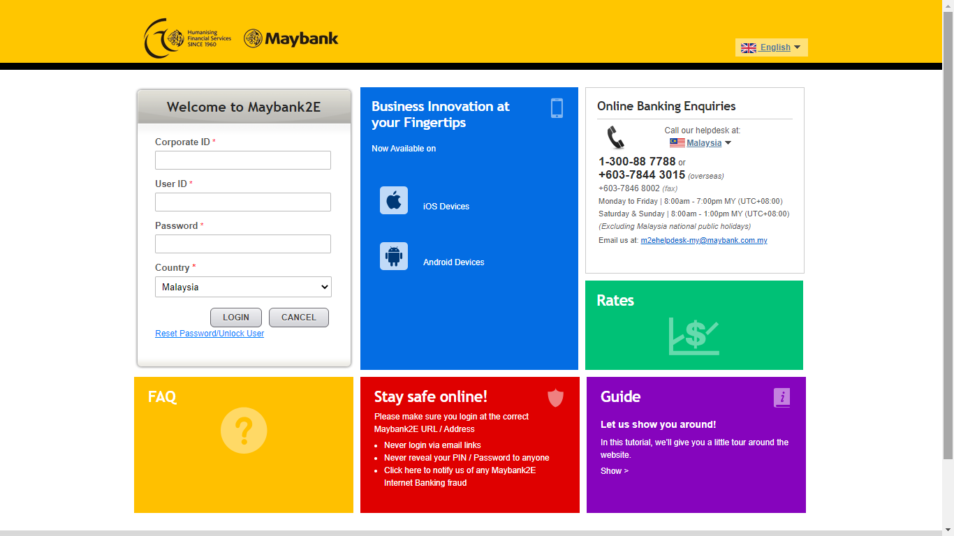Focus the Corporate ID input field
Image resolution: width=954 pixels, height=536 pixels.
(243, 160)
